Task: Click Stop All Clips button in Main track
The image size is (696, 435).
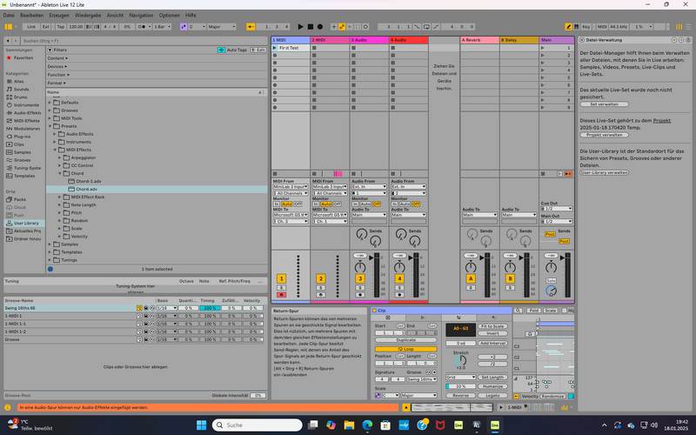Action: tap(543, 173)
